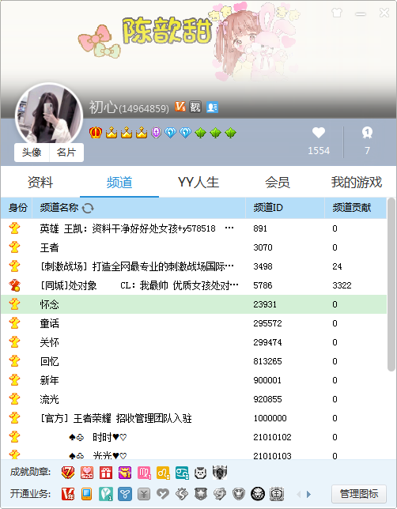The image size is (397, 509).
Task: Click the blue clover service icon
Action: pyautogui.click(x=125, y=494)
